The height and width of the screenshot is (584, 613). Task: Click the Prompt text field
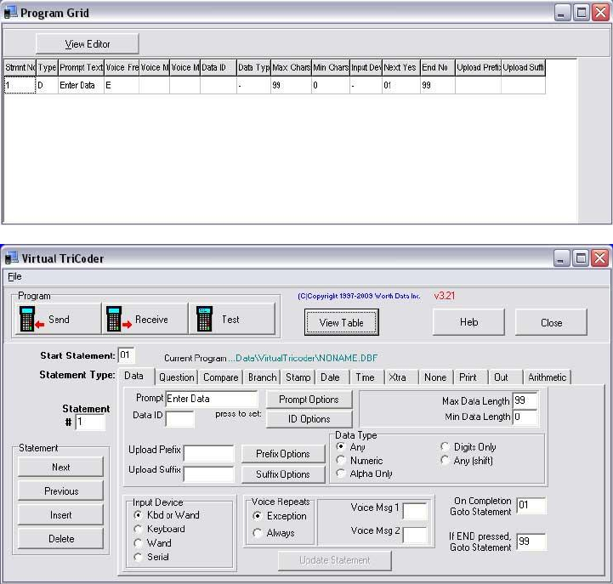(211, 399)
